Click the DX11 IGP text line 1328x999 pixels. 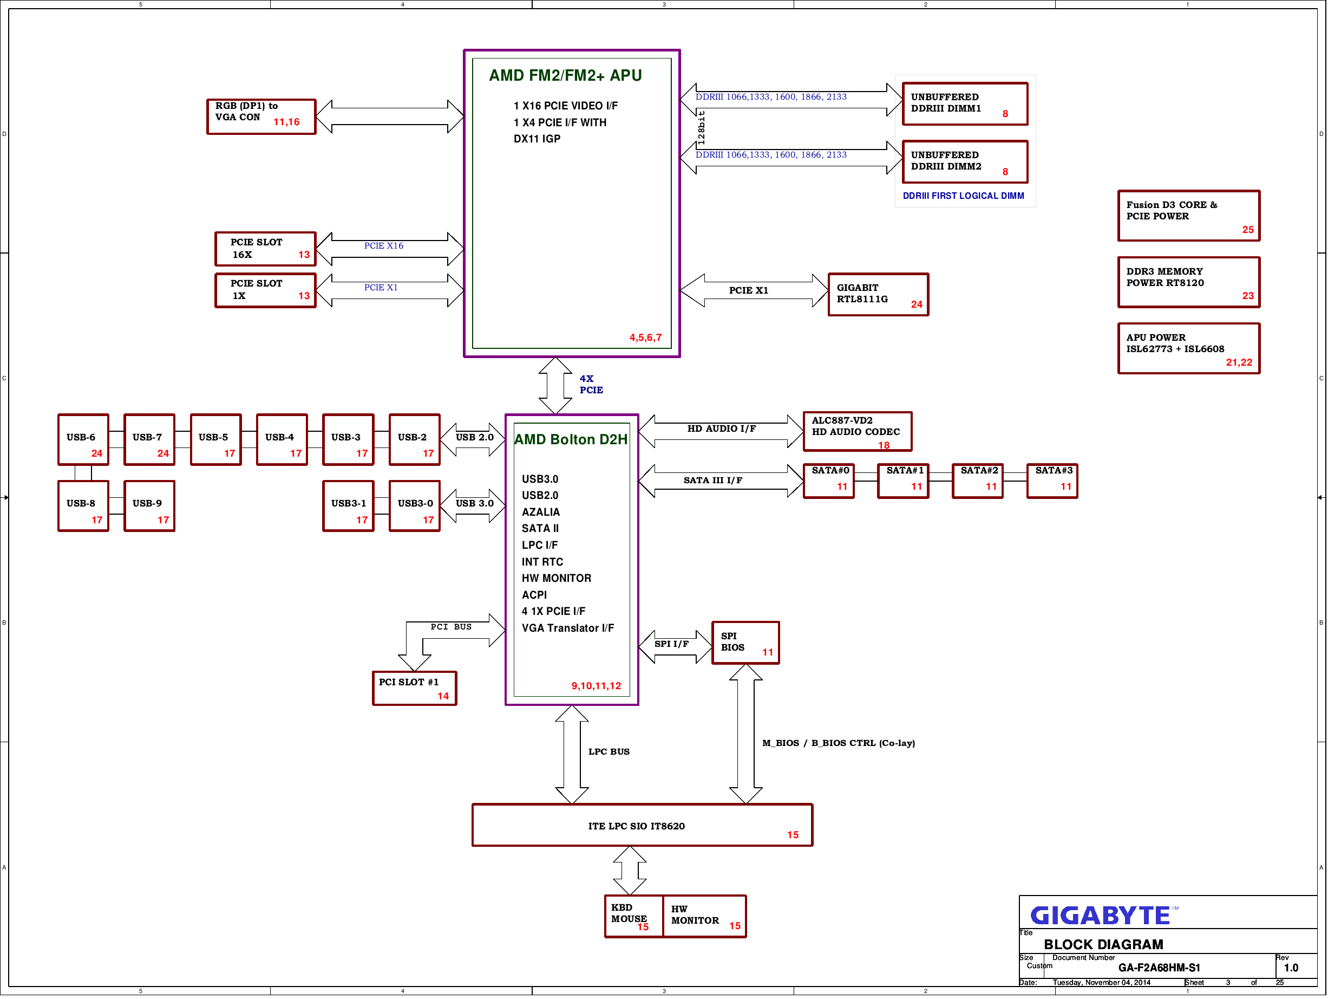pos(538,139)
